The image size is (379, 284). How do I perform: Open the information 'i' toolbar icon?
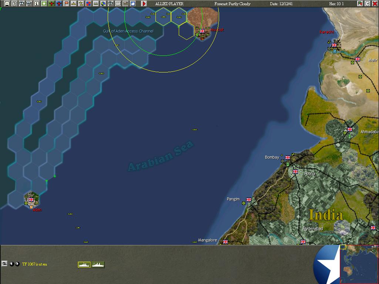click(37, 4)
